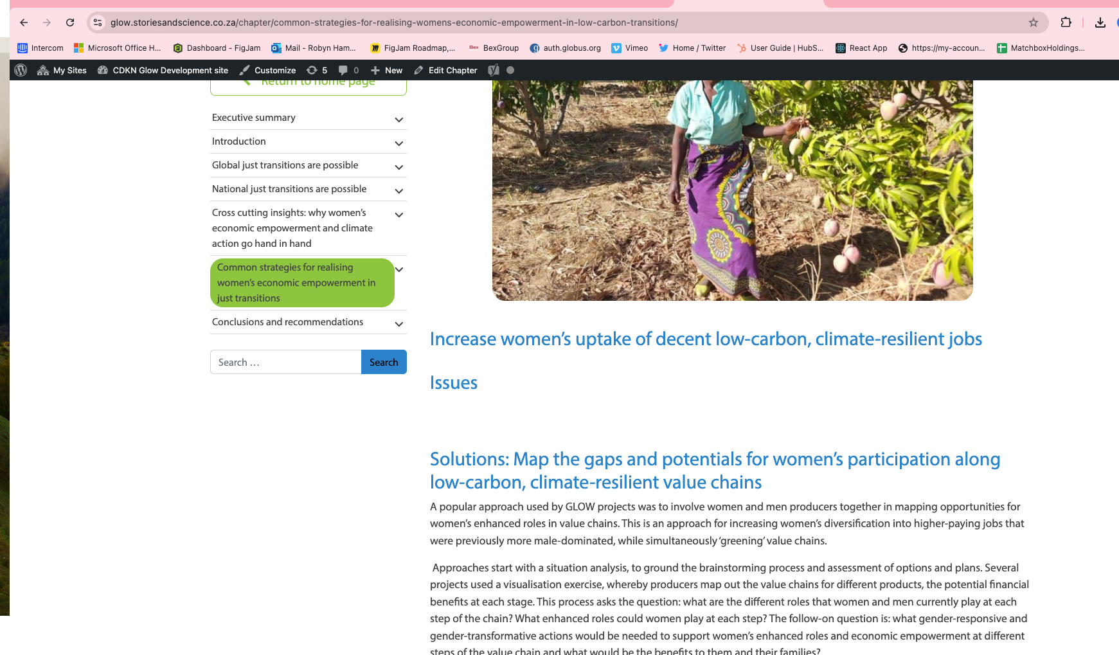Click the browser reload page icon
The width and height of the screenshot is (1119, 655).
coord(70,22)
